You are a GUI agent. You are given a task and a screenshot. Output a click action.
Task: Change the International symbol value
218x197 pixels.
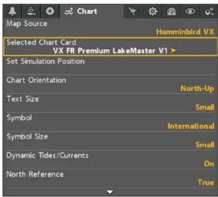tap(191, 126)
